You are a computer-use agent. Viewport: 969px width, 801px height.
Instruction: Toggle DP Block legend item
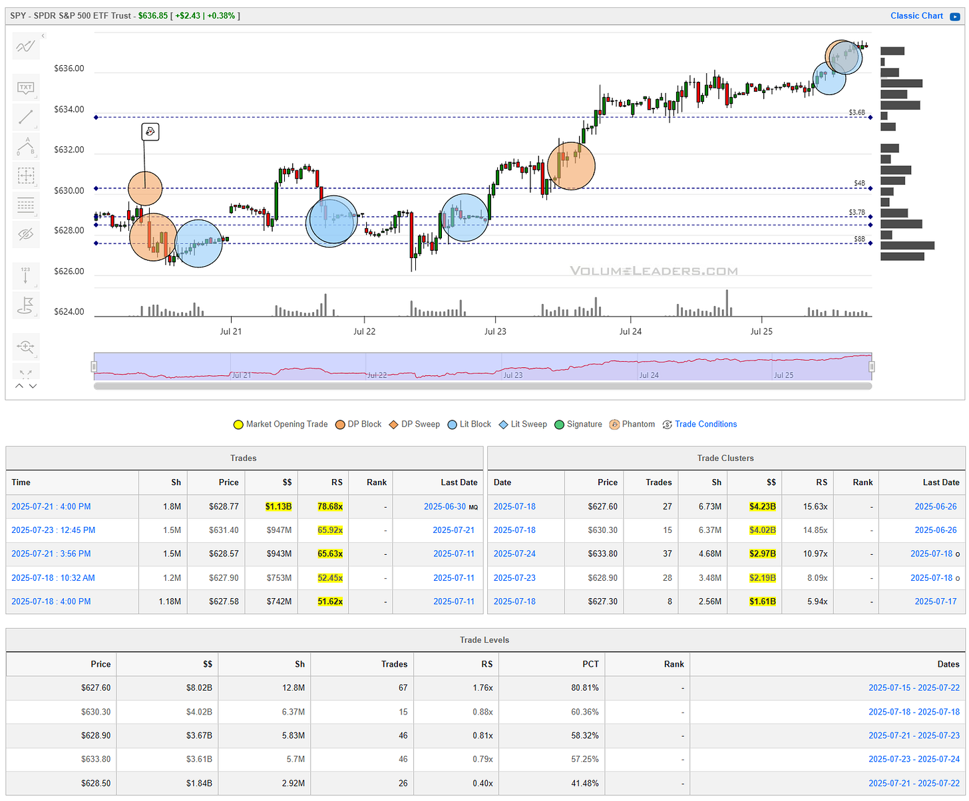pyautogui.click(x=359, y=424)
